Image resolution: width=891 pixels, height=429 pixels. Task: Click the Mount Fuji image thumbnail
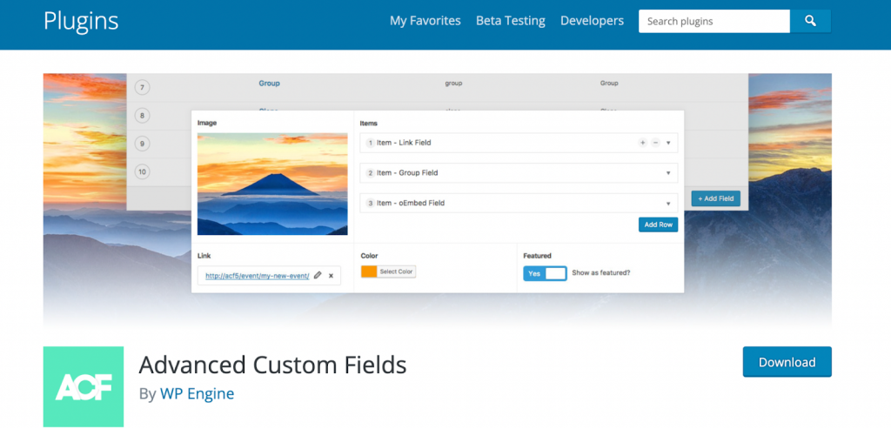click(x=272, y=184)
